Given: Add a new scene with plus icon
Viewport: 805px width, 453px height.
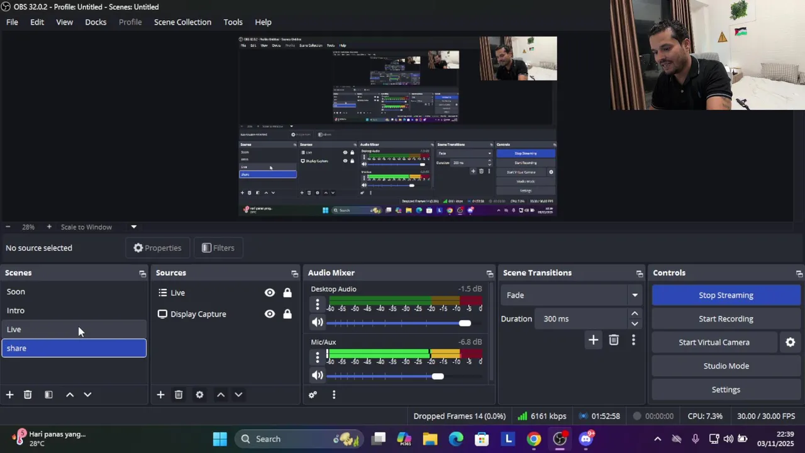Looking at the screenshot, I should coord(9,394).
